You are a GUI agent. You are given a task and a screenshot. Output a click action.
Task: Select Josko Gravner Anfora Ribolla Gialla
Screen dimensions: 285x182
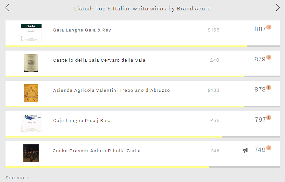point(97,151)
